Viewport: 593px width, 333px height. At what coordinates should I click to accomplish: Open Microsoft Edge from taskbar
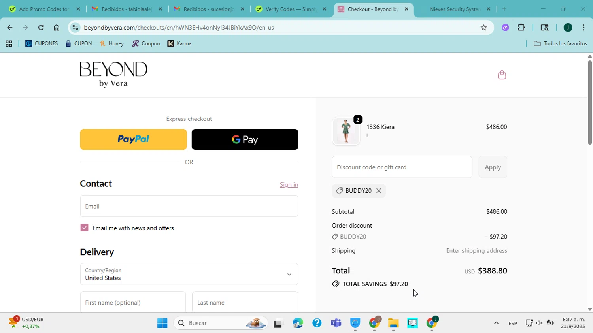(x=298, y=323)
